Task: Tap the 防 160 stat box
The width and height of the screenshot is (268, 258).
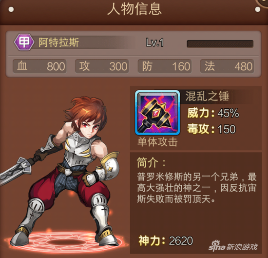Action: (165, 66)
